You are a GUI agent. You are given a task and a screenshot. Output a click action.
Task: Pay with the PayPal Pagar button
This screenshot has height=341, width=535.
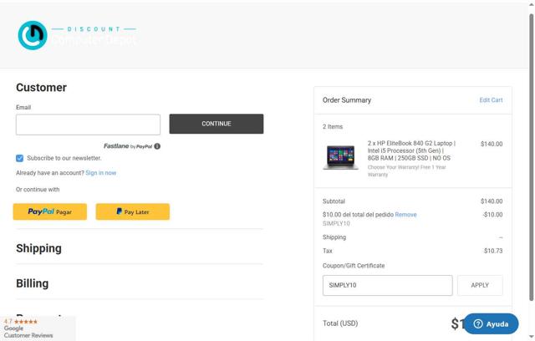(50, 212)
